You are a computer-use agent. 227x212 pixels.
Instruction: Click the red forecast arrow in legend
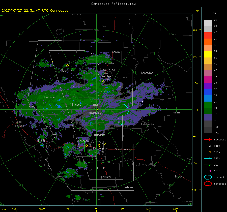208,139
